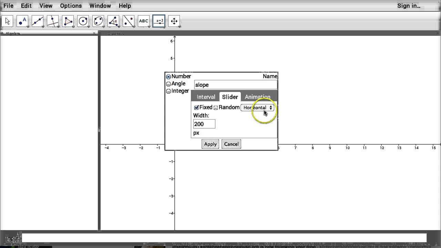The width and height of the screenshot is (441, 248).
Task: Click the x-axis label -4
Action: point(107,148)
